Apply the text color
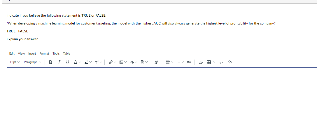The image size is (317, 129). point(76,62)
